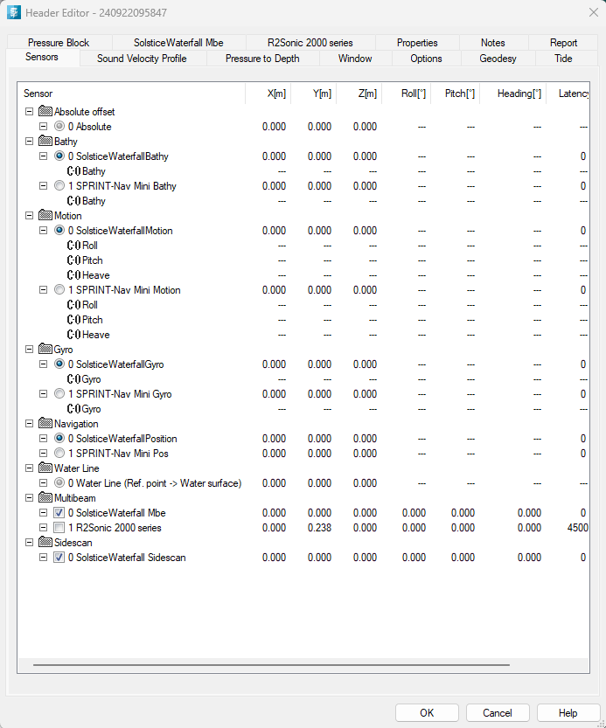This screenshot has width=606, height=728.
Task: Open the Window tab
Action: 355,59
